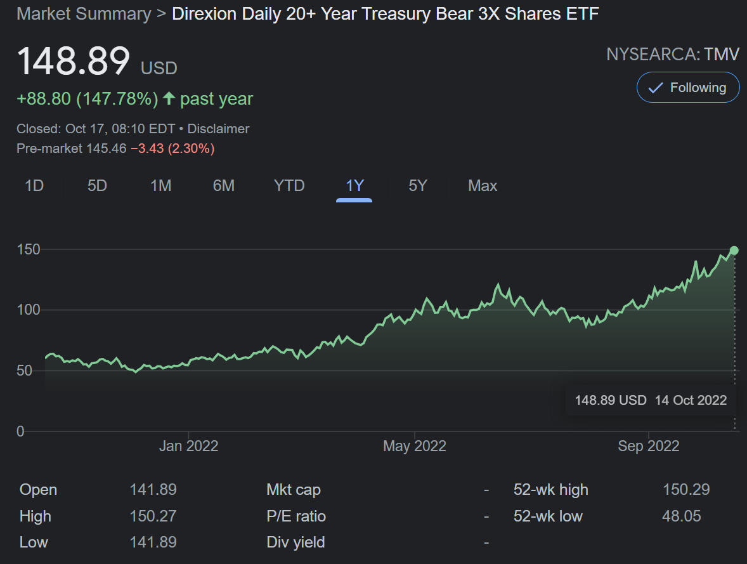Open the Disclaimer link
The image size is (747, 564).
tap(218, 129)
